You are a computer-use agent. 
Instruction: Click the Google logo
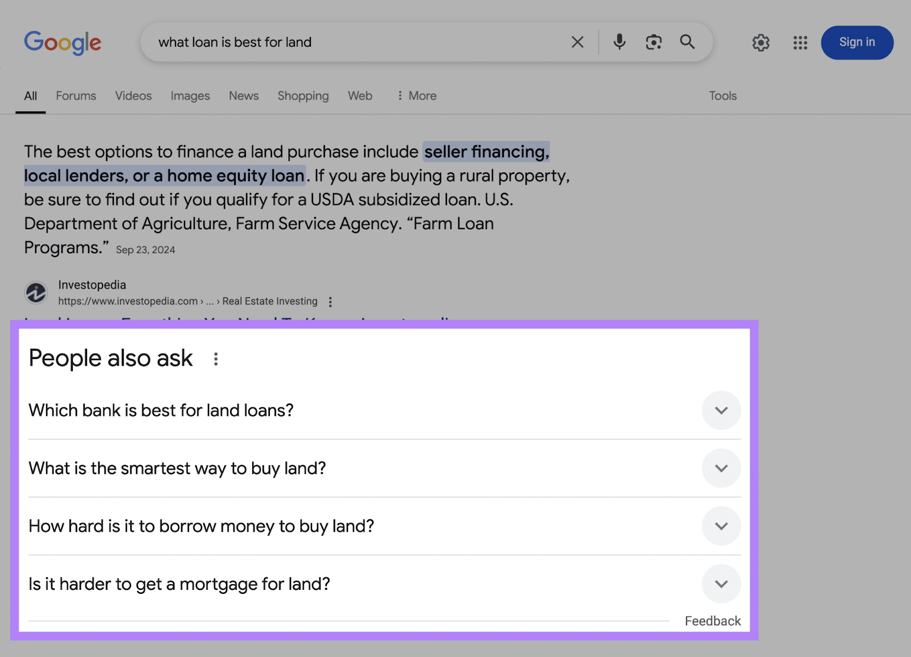point(63,43)
